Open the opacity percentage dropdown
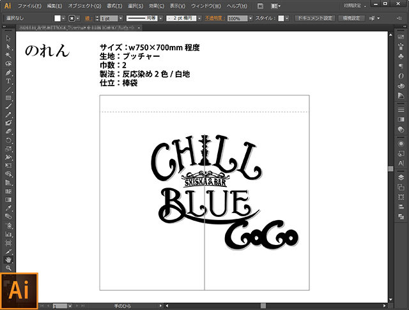 [x=248, y=19]
